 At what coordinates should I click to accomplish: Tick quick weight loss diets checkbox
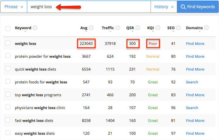[x=8, y=69]
